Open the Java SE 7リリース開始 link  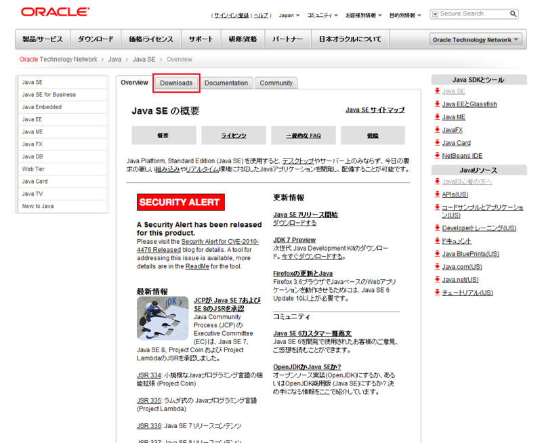(x=306, y=215)
